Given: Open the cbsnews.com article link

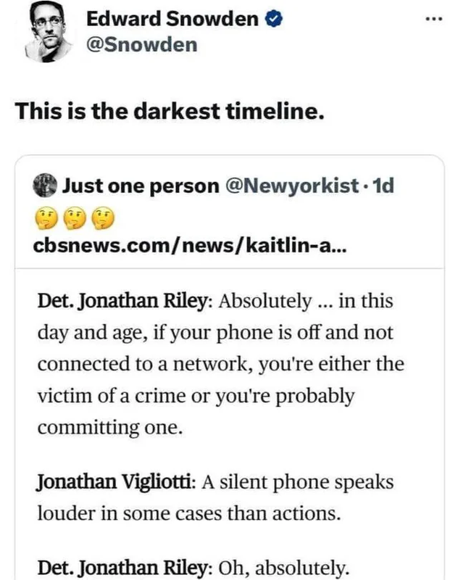Looking at the screenshot, I should point(191,245).
